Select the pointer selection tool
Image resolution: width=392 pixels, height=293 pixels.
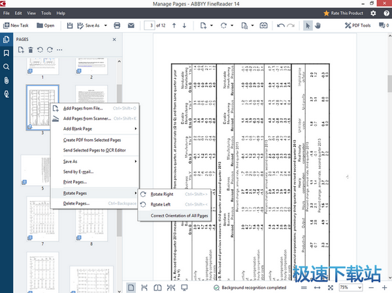tap(308, 25)
